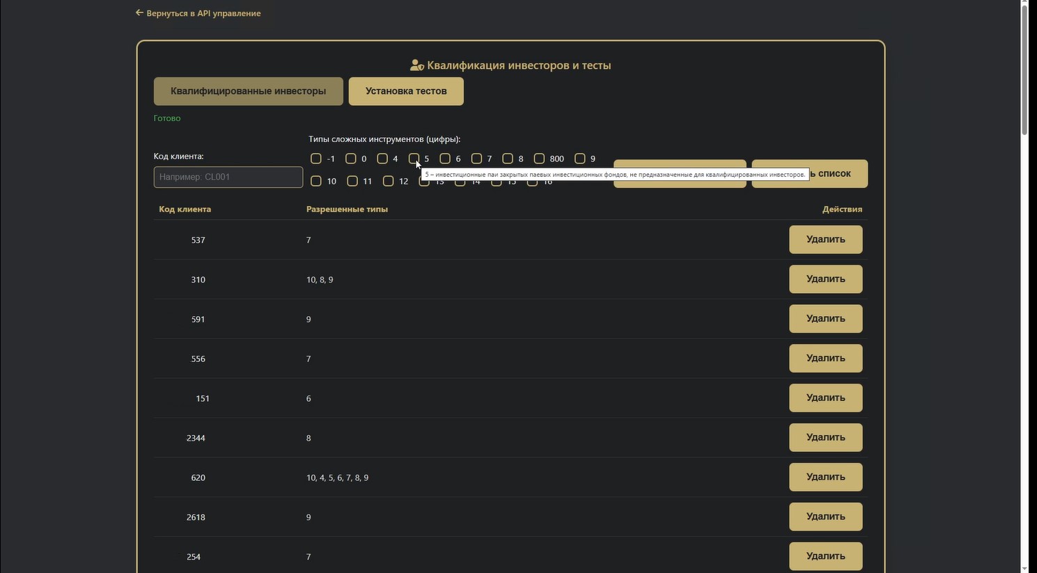Remove client 556 using Удалить

(825, 359)
